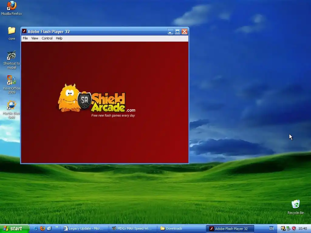Click the first system tray icon
Viewport: 311px width, 233px height.
coord(283,228)
